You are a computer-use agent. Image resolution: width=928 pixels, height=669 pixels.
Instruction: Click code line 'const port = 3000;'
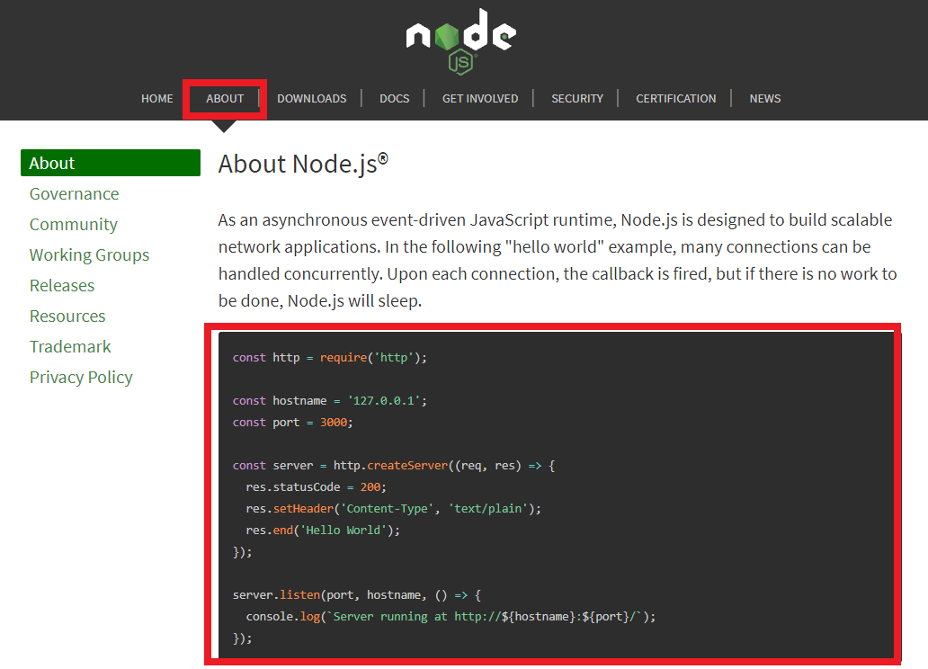click(x=292, y=422)
